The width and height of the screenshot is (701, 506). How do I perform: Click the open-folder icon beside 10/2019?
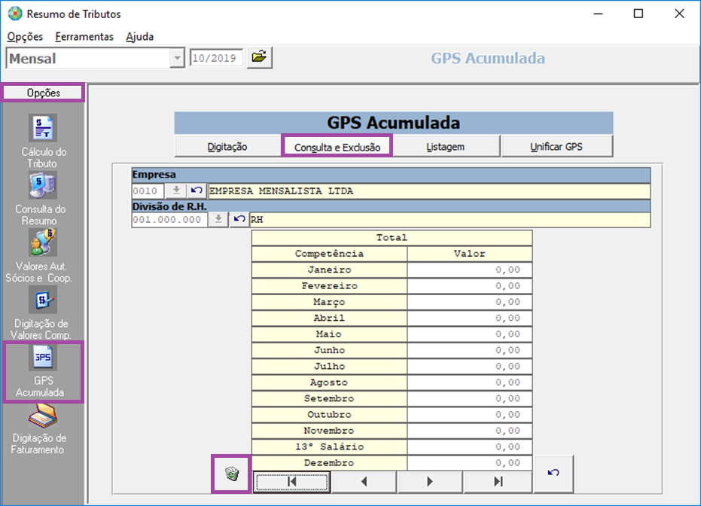click(259, 57)
